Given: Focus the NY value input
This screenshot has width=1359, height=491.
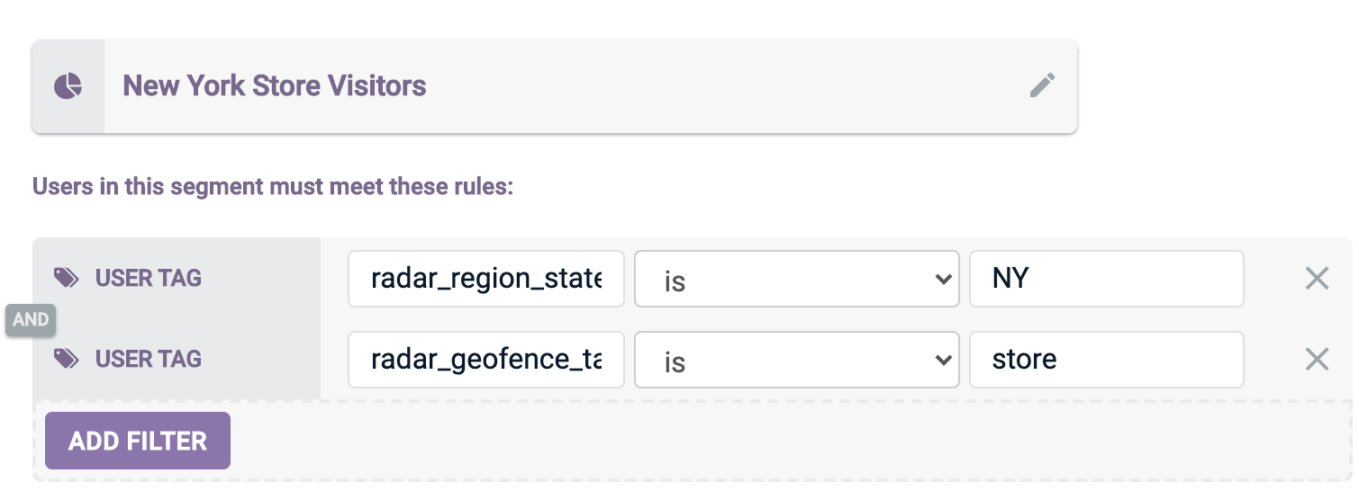Looking at the screenshot, I should point(1106,279).
